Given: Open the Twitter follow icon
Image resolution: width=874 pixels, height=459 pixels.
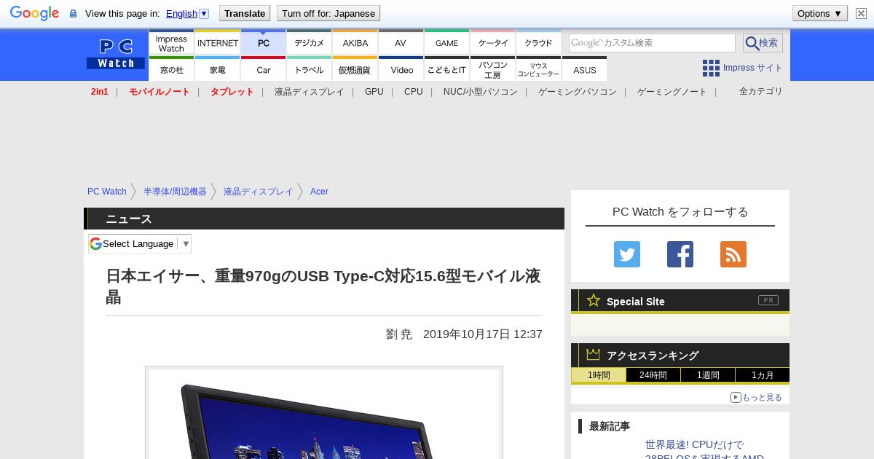Looking at the screenshot, I should click(x=627, y=254).
